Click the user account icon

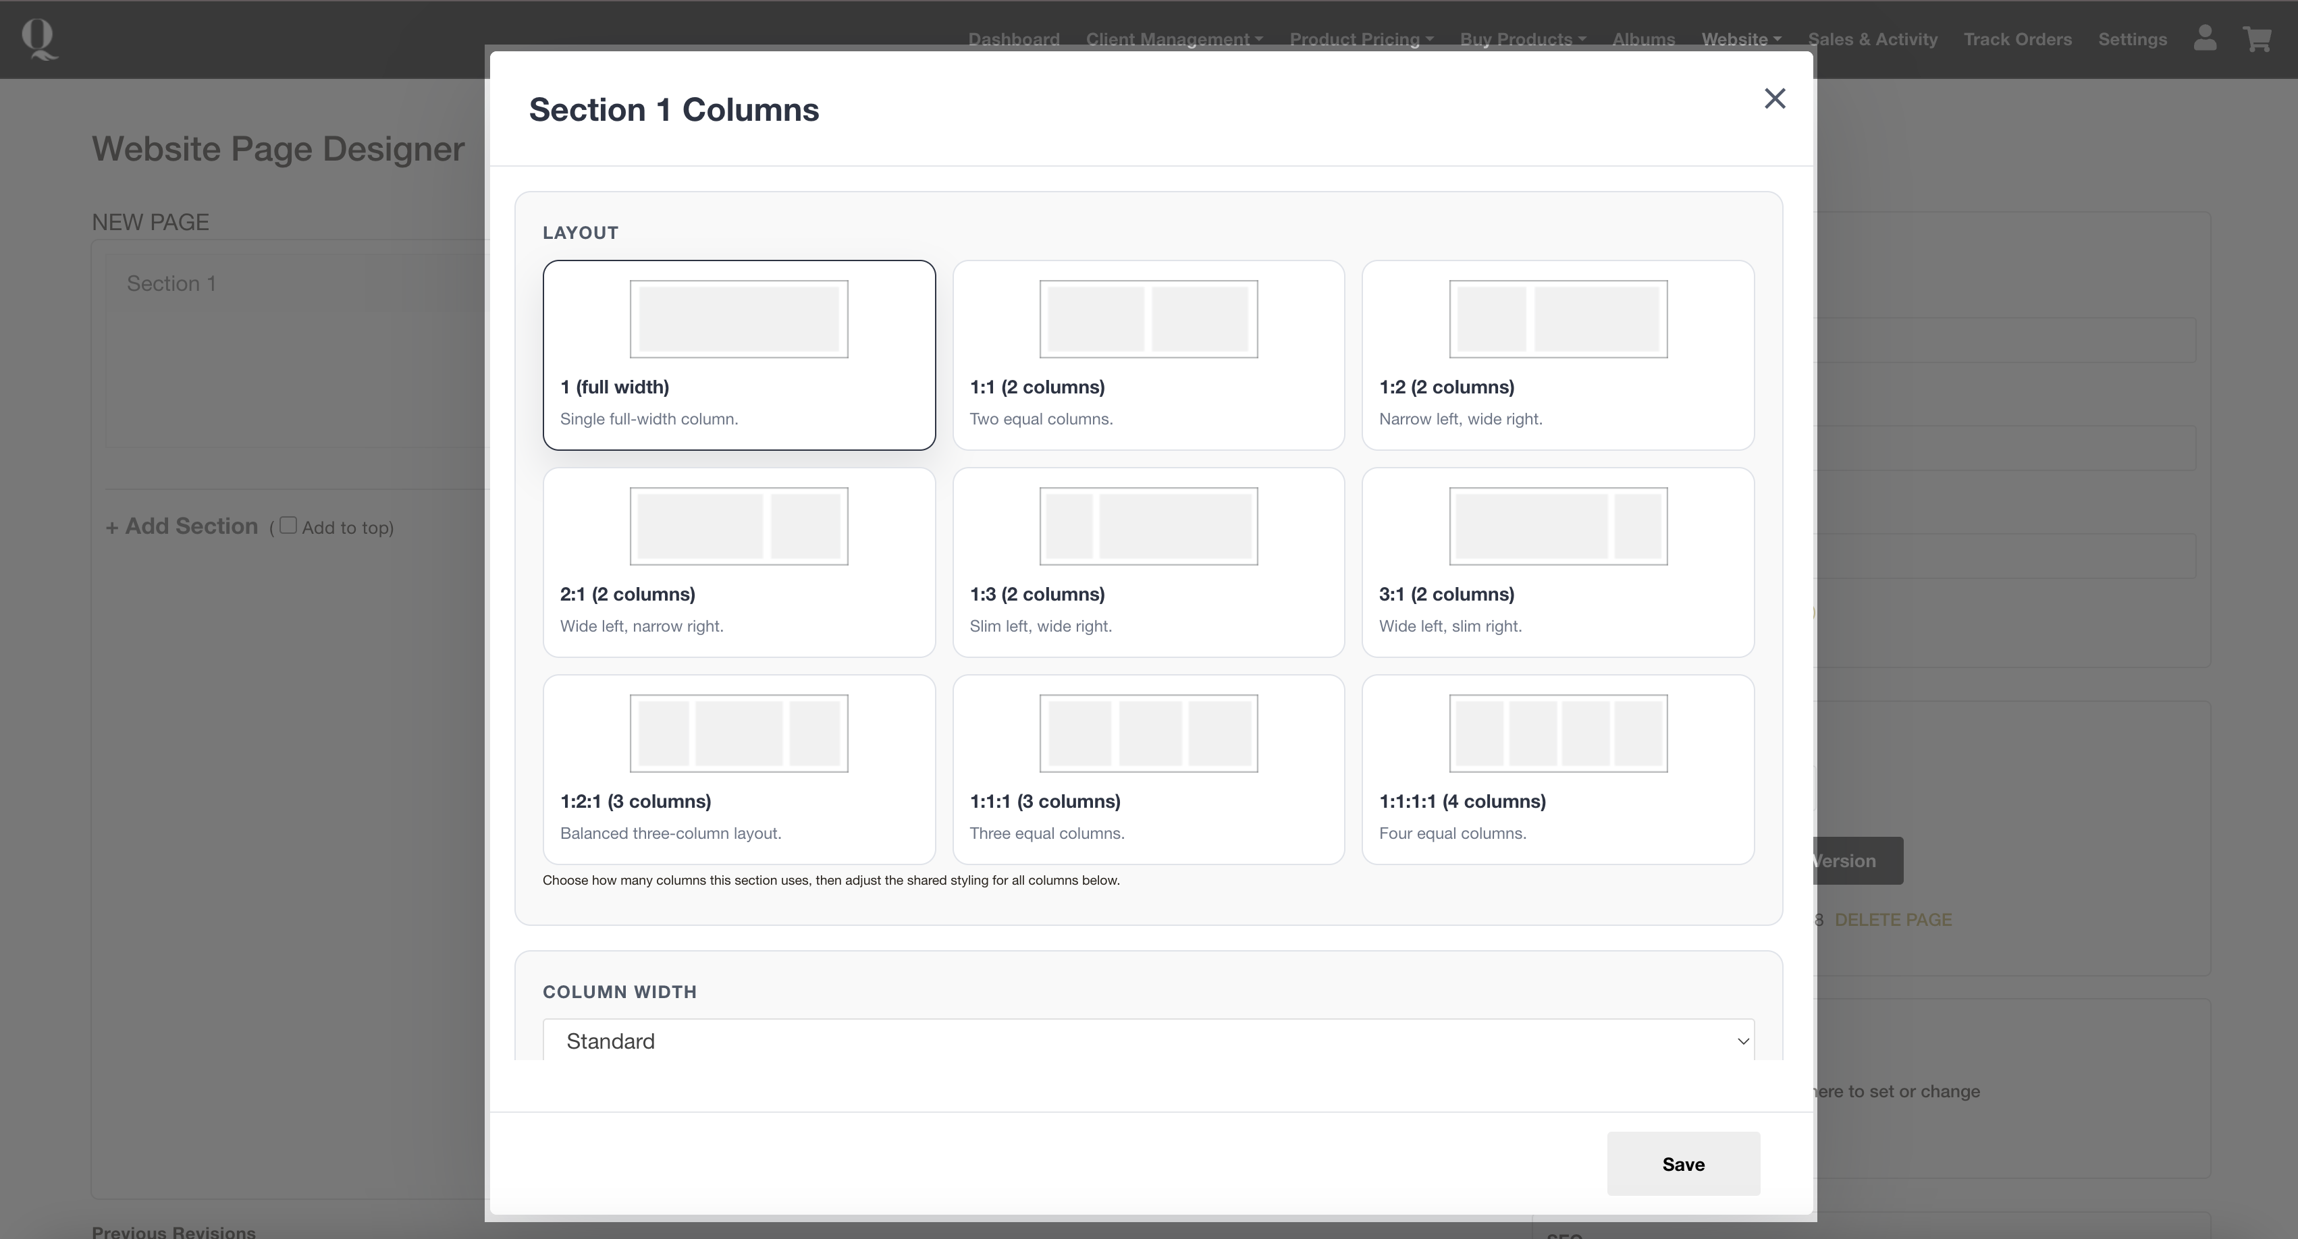2204,39
